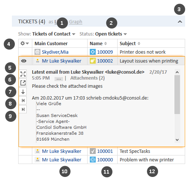Expand the email preview to full size
The image size is (187, 181).
[x=23, y=74]
